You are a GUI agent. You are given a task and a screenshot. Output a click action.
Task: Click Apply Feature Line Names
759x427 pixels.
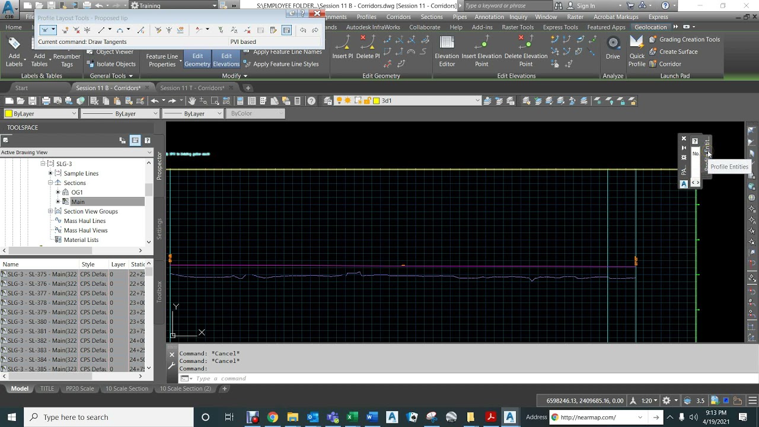tap(282, 52)
